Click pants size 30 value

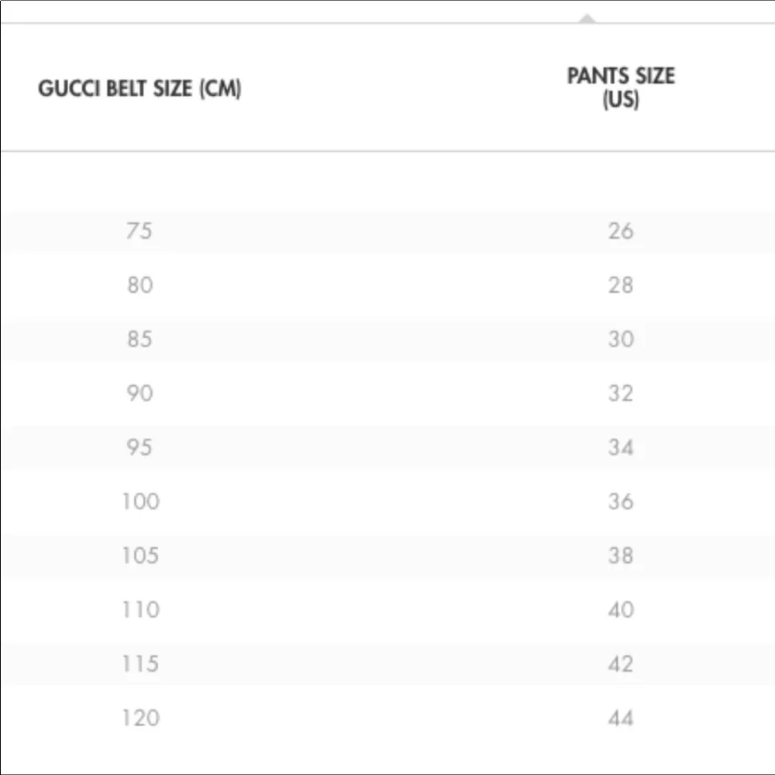(621, 339)
